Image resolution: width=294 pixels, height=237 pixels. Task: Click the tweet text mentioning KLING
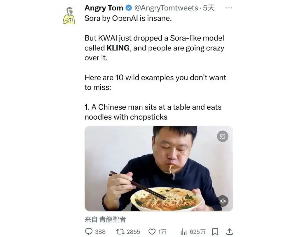154,48
